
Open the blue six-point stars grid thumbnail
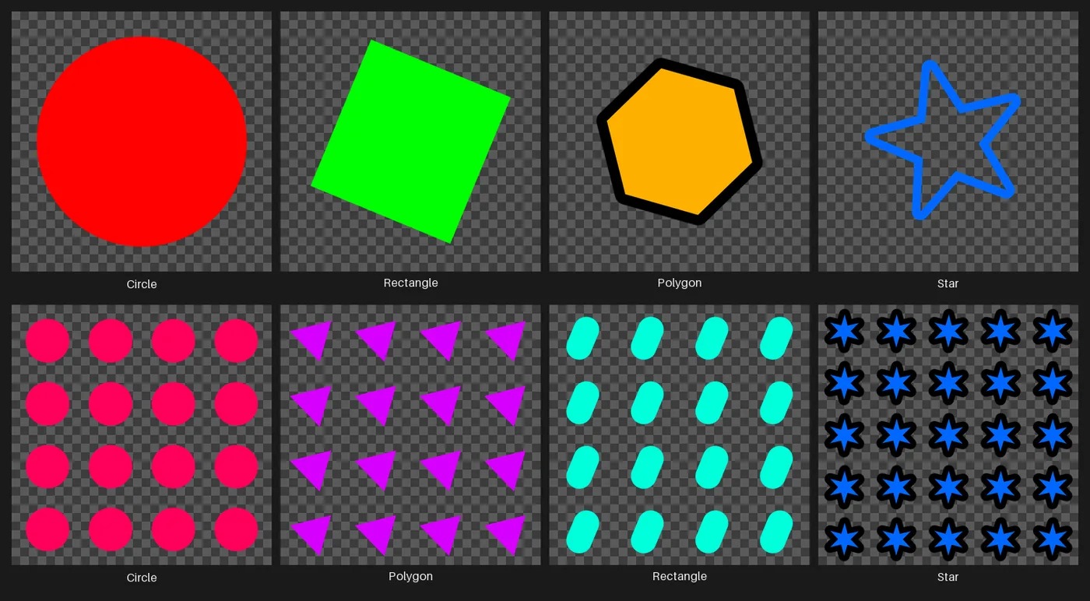(x=948, y=434)
